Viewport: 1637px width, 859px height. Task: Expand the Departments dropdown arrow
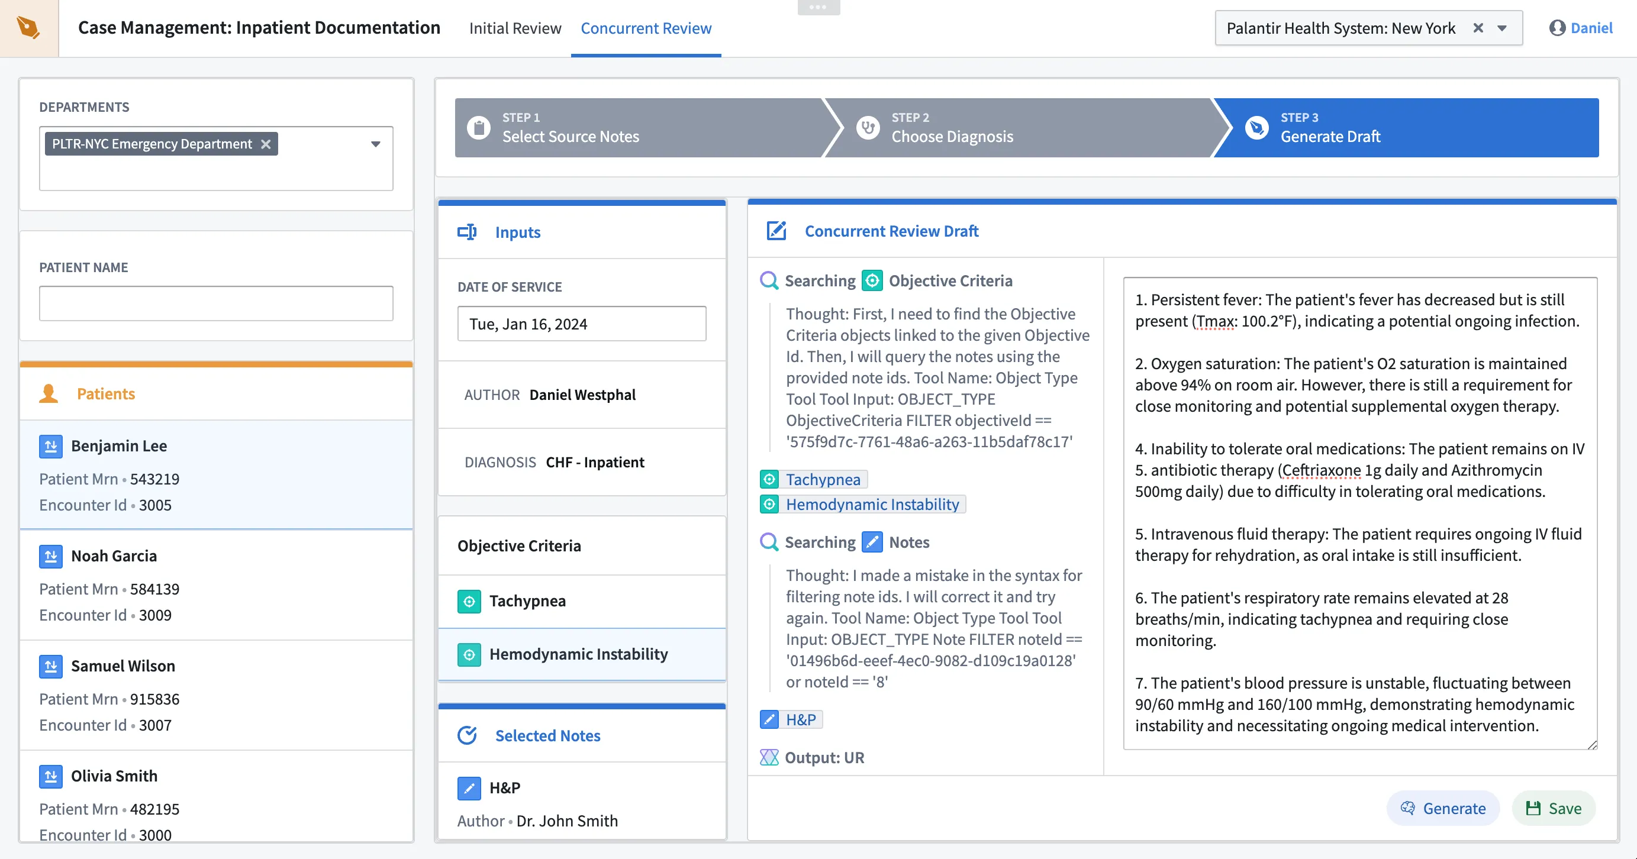(x=376, y=144)
